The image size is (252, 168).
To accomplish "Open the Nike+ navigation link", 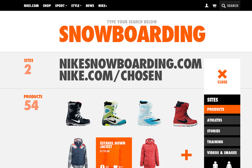I will point(103,6).
